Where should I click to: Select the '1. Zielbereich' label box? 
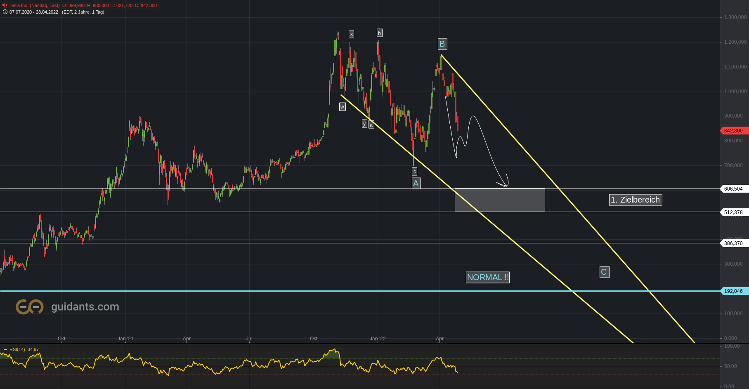coord(635,200)
